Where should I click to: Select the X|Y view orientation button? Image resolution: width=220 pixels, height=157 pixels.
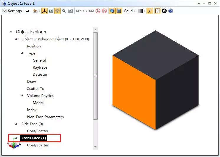[78, 11]
